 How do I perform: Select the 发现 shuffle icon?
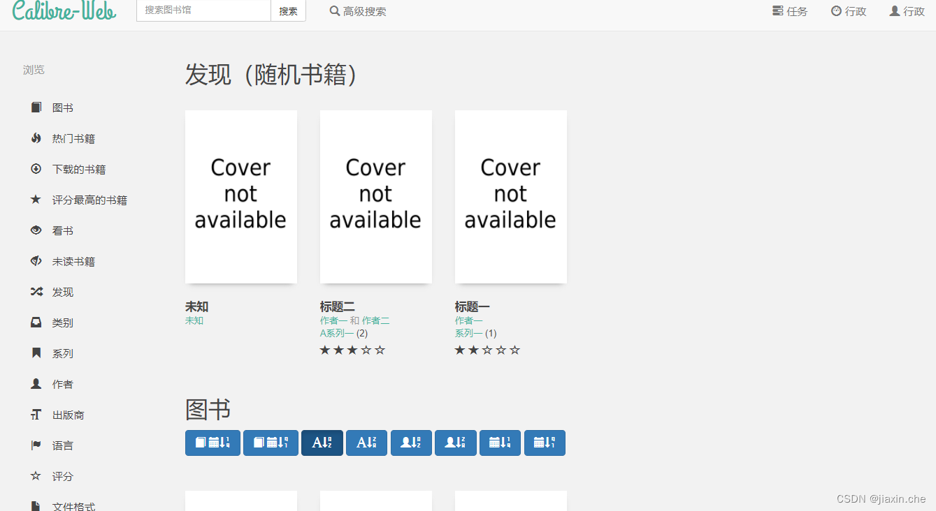pyautogui.click(x=36, y=291)
